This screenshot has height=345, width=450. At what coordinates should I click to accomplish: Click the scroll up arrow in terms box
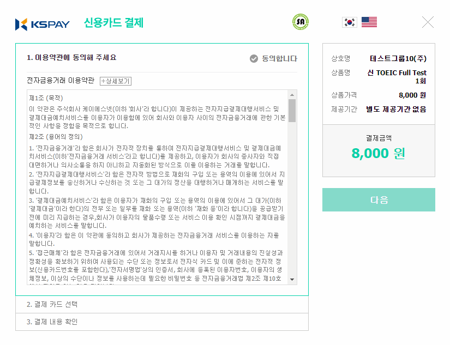point(292,95)
